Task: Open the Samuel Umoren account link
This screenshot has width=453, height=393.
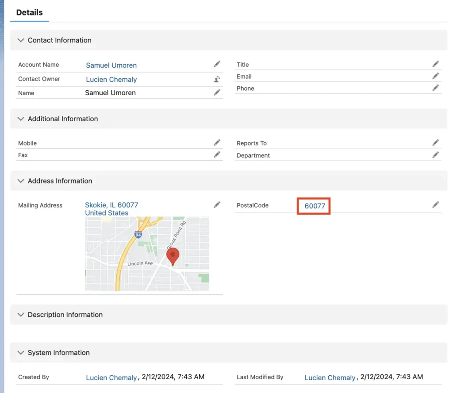Action: coord(111,65)
